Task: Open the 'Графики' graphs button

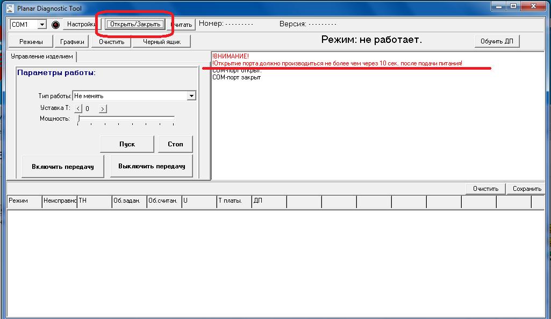Action: [72, 41]
